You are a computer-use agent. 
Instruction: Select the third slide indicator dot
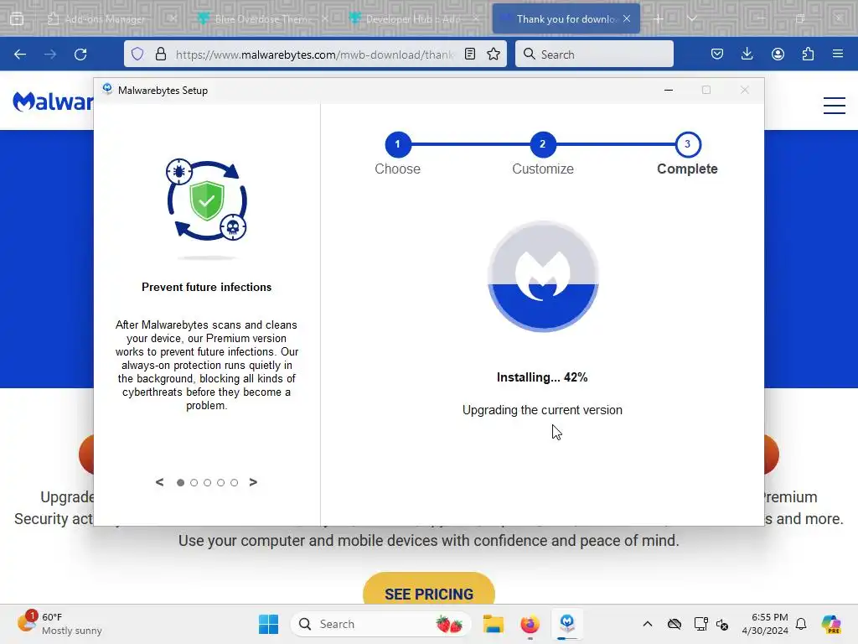click(208, 482)
